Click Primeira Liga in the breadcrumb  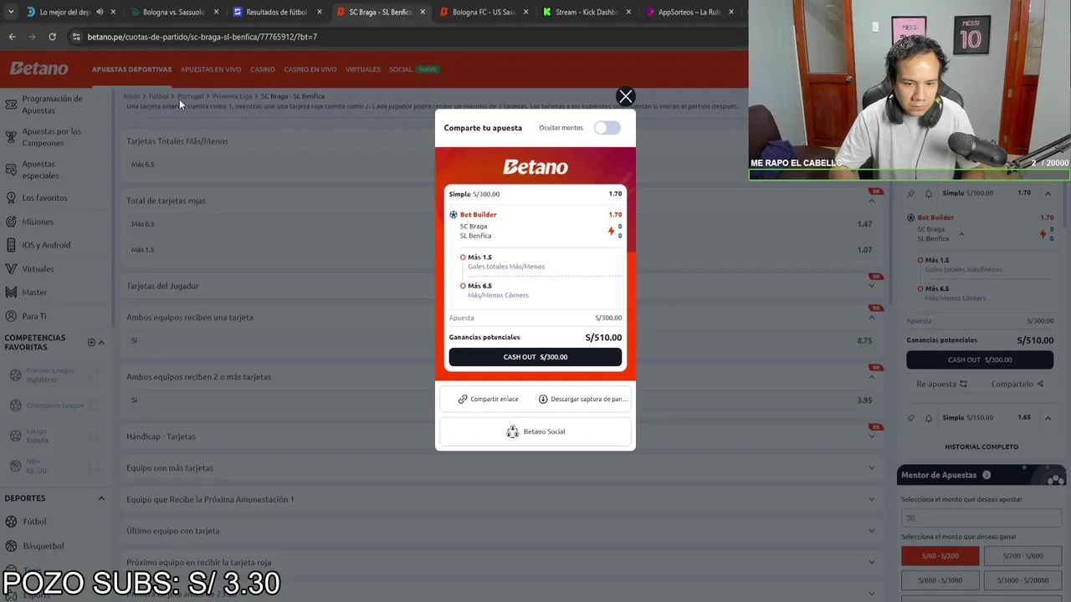pyautogui.click(x=232, y=96)
